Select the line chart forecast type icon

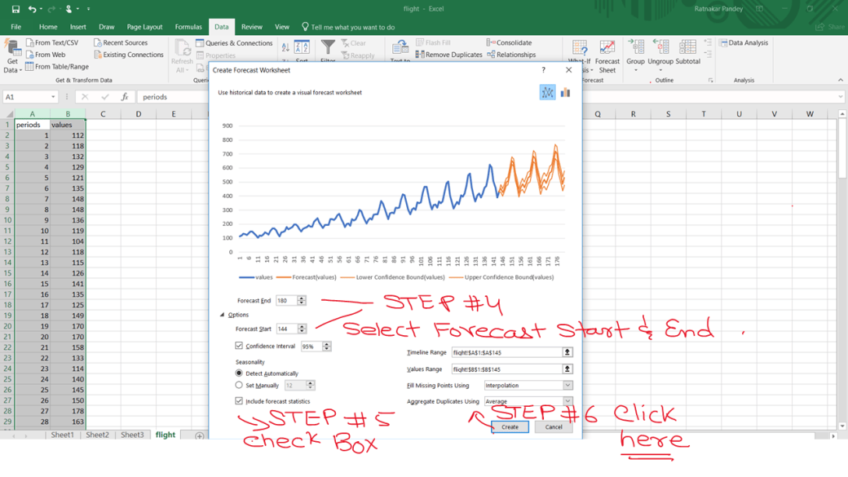pos(547,92)
